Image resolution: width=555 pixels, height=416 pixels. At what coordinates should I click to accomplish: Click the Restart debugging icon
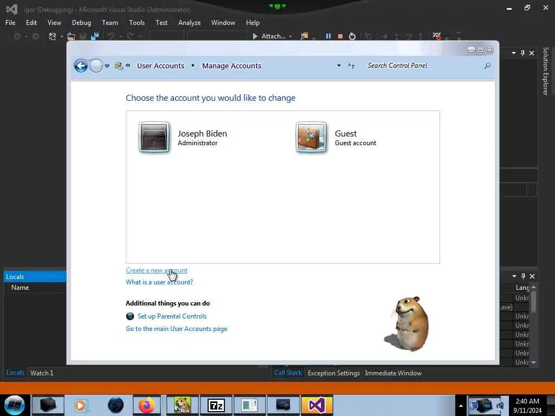[x=352, y=36]
